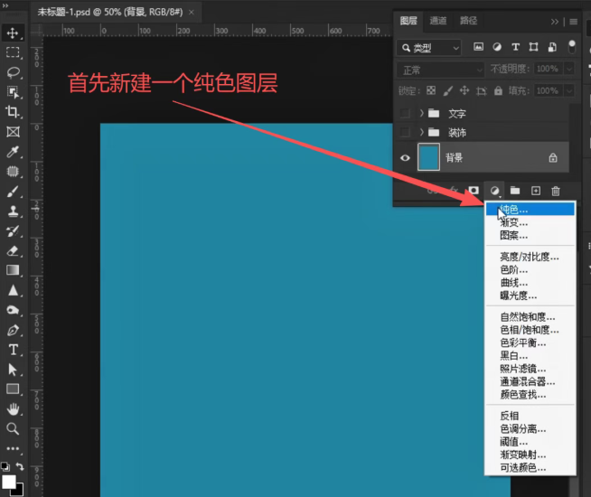The image size is (591, 497).
Task: Select the Pen tool
Action: [x=13, y=330]
